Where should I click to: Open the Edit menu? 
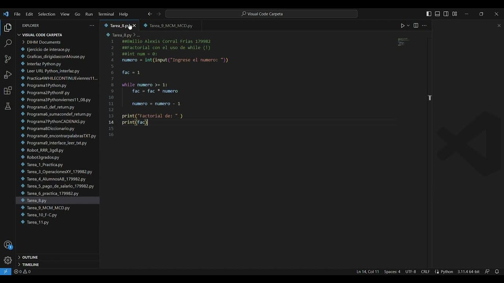[x=29, y=14]
